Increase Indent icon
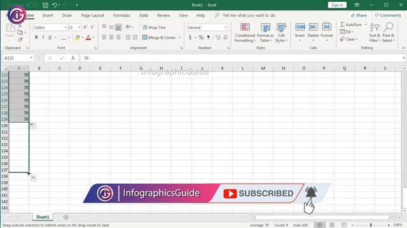The width and height of the screenshot is (407, 228). [x=135, y=37]
